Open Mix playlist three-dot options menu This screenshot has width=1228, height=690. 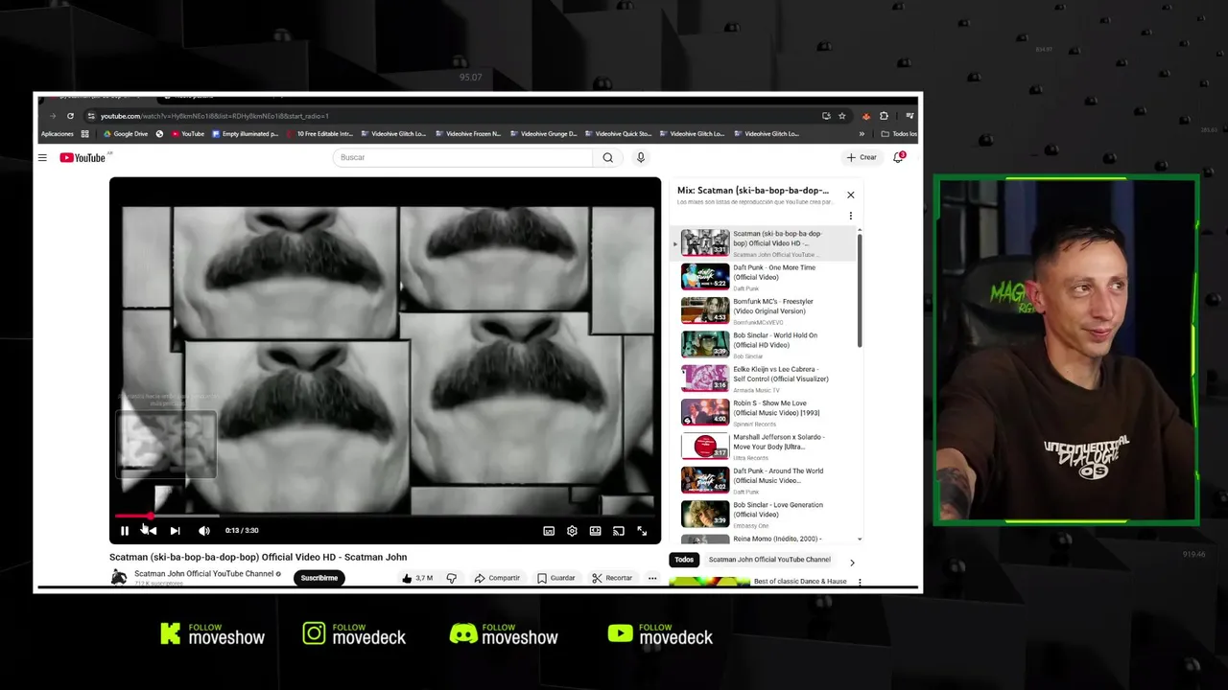pyautogui.click(x=850, y=216)
